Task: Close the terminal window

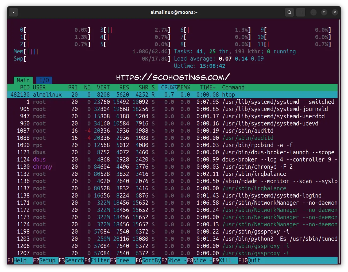Action: coord(335,12)
